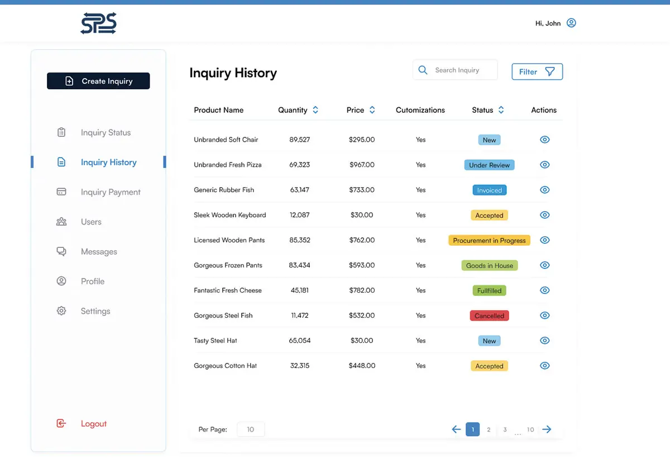
Task: Click the Create Inquiry button
Action: (98, 80)
